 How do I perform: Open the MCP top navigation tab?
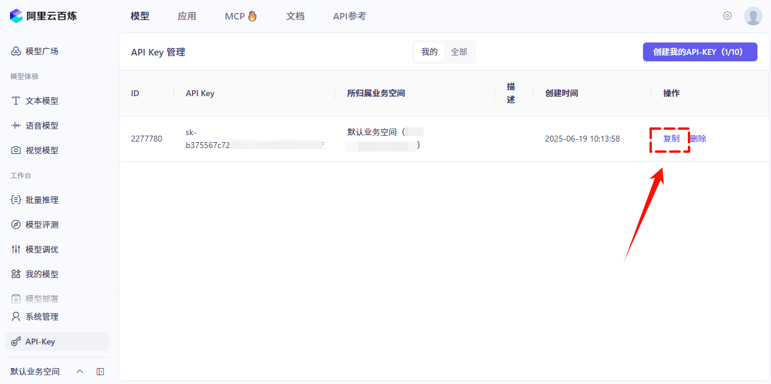[241, 16]
